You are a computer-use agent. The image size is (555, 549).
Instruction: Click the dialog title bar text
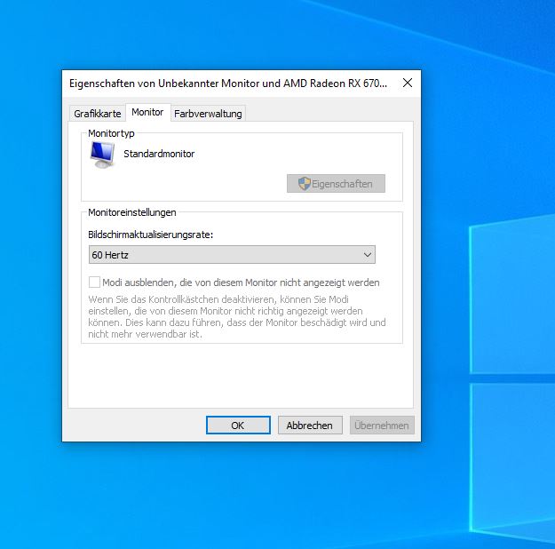228,84
